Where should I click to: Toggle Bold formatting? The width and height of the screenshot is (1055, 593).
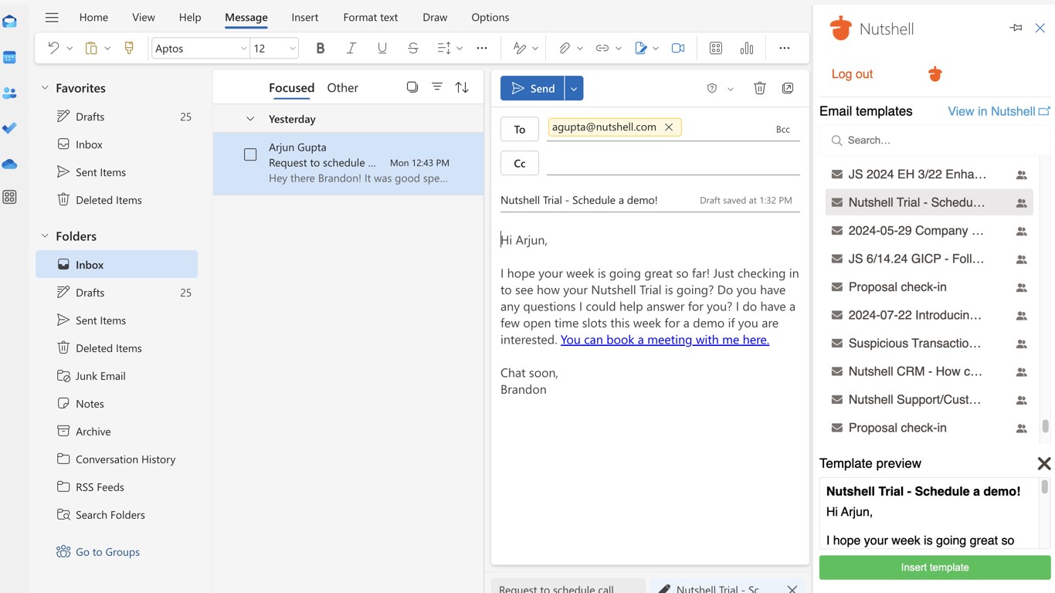point(321,48)
